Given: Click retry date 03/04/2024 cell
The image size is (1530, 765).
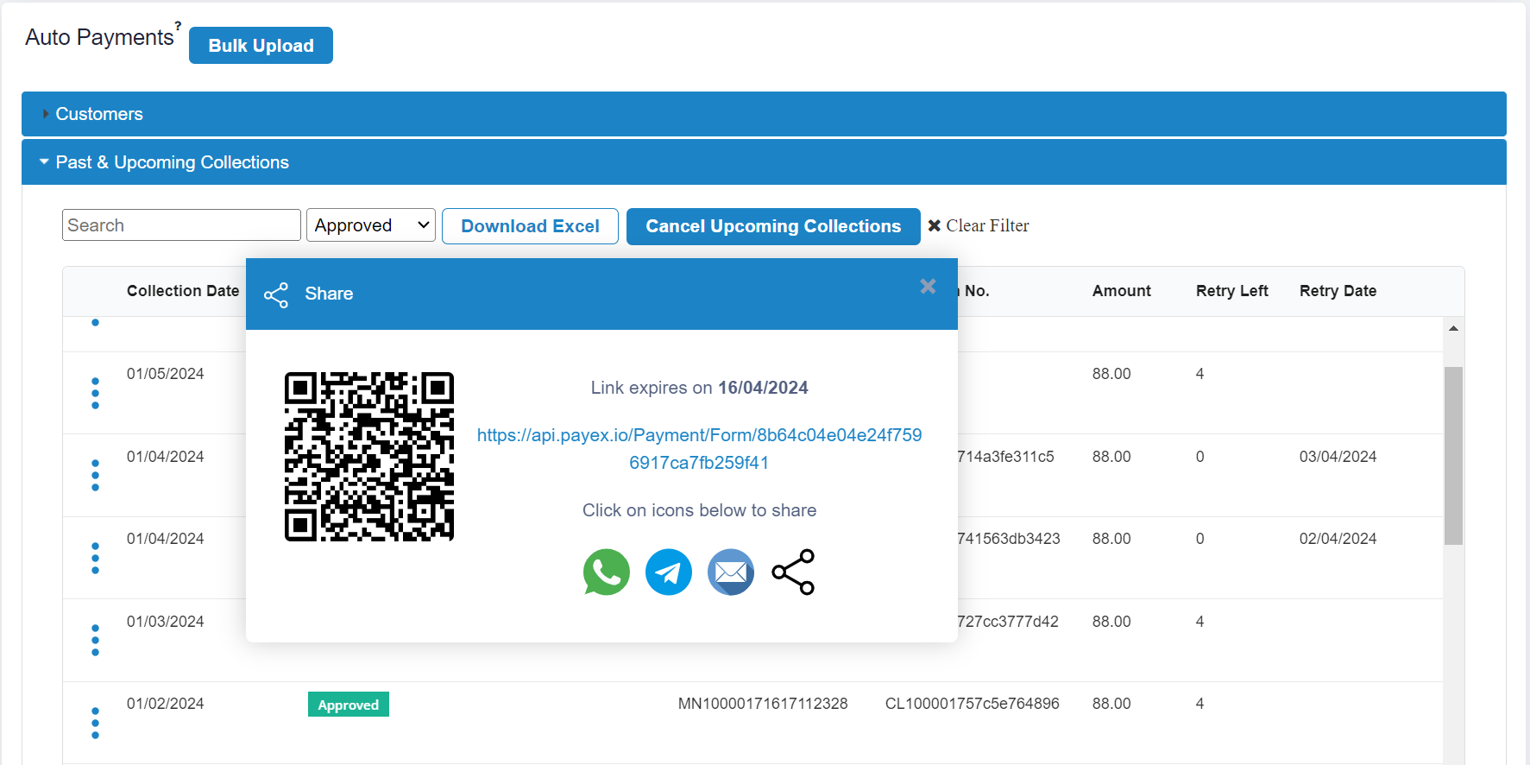Looking at the screenshot, I should pos(1338,457).
